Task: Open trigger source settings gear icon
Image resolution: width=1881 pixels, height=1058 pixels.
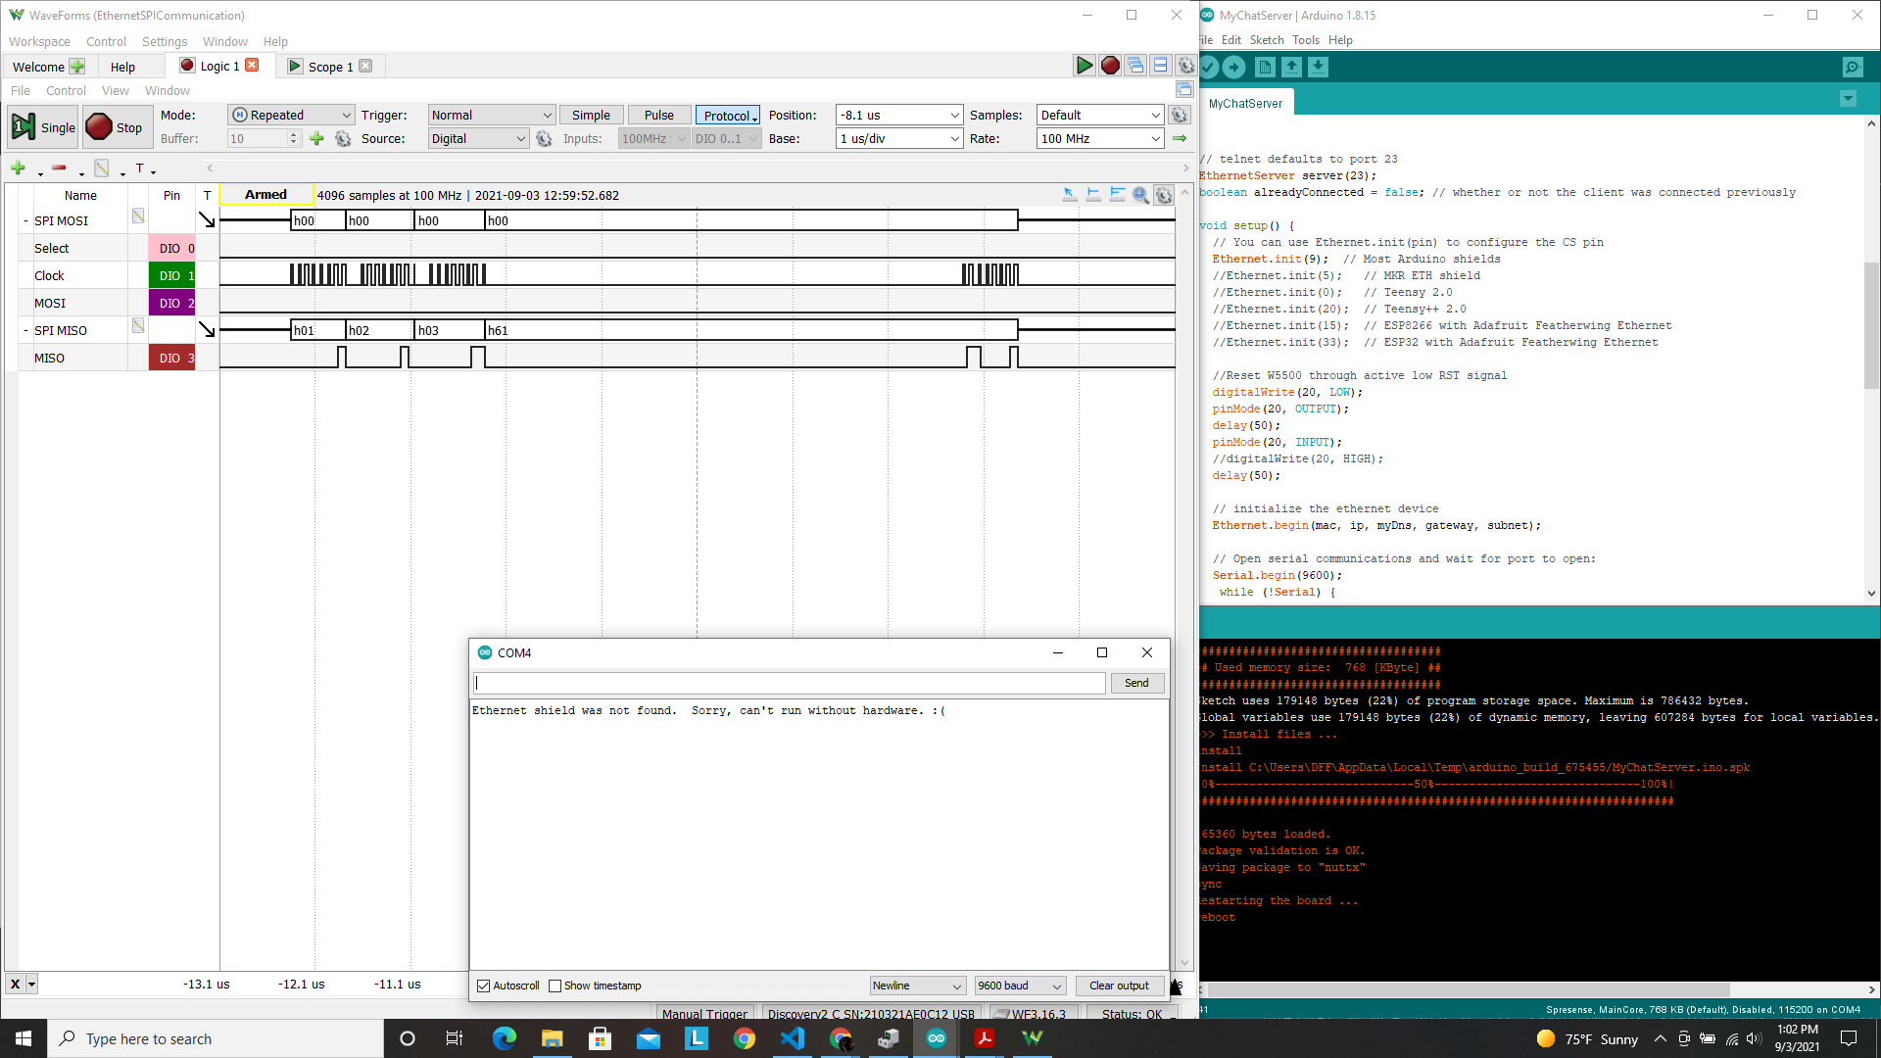Action: [544, 139]
